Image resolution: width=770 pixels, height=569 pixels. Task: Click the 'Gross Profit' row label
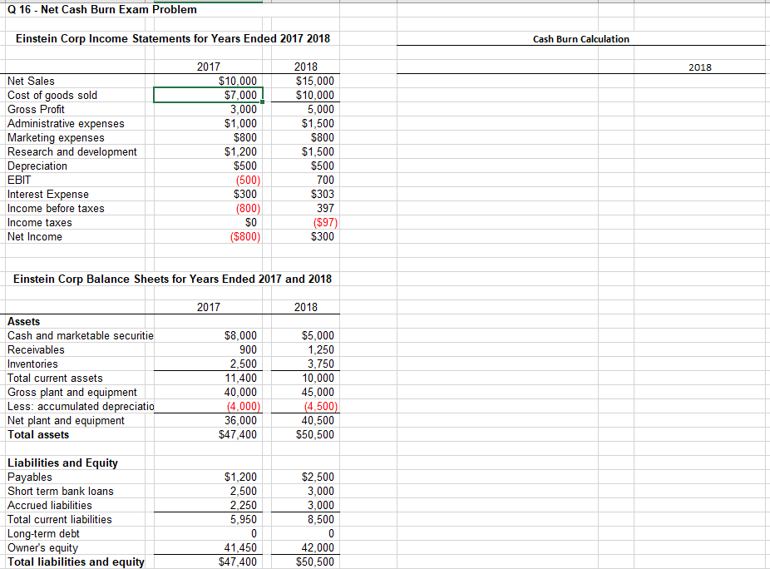[x=36, y=110]
